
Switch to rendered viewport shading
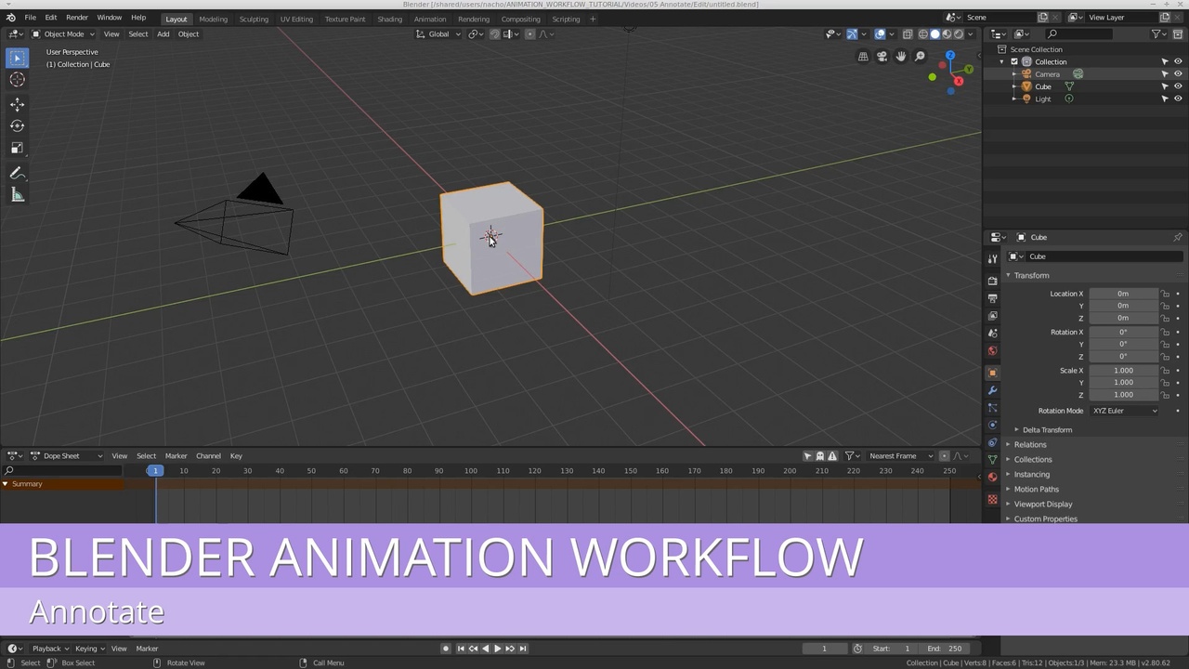(959, 34)
